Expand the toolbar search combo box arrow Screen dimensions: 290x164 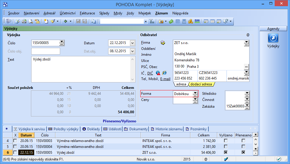coord(146,21)
